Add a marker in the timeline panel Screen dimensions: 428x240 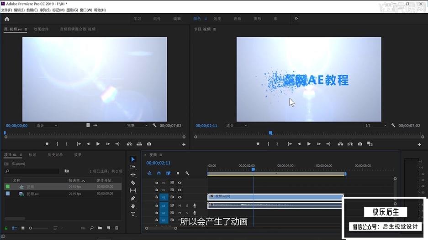coord(178,174)
